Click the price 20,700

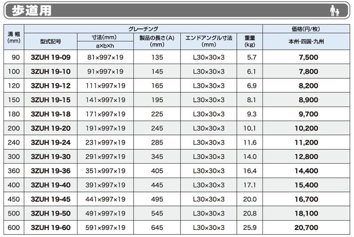(306, 228)
